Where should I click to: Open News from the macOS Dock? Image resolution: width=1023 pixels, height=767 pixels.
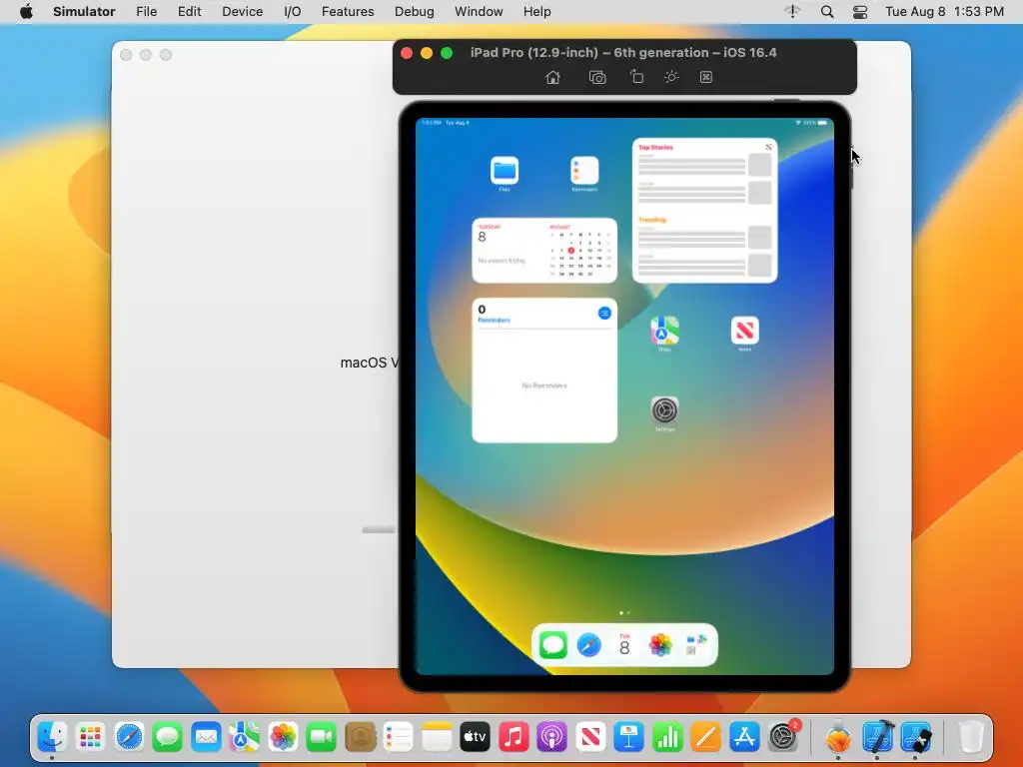click(590, 738)
